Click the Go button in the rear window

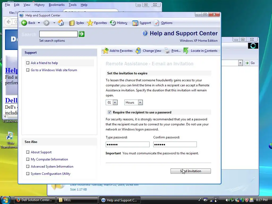250,63
